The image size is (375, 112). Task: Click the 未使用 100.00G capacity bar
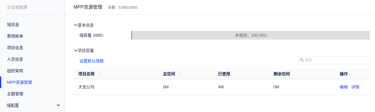coord(251,35)
